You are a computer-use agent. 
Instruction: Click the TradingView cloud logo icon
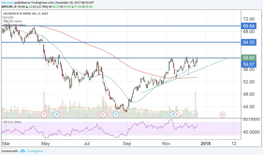pyautogui.click(x=23, y=151)
